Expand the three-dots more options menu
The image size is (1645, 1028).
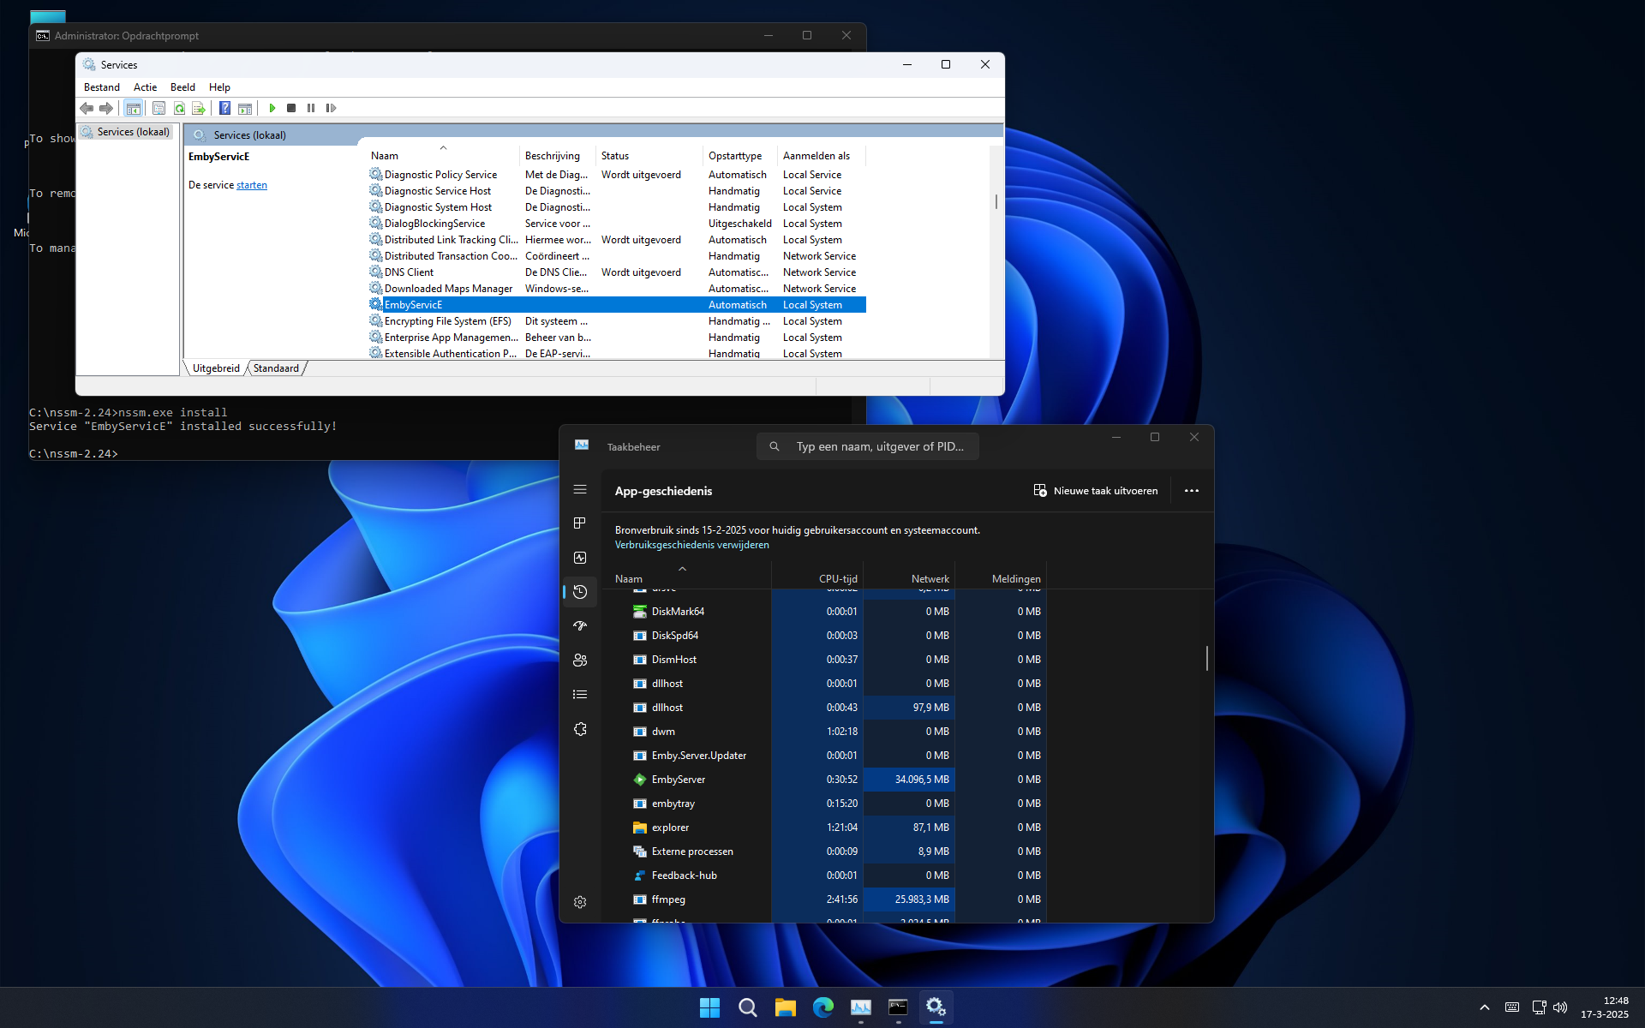[x=1191, y=491]
